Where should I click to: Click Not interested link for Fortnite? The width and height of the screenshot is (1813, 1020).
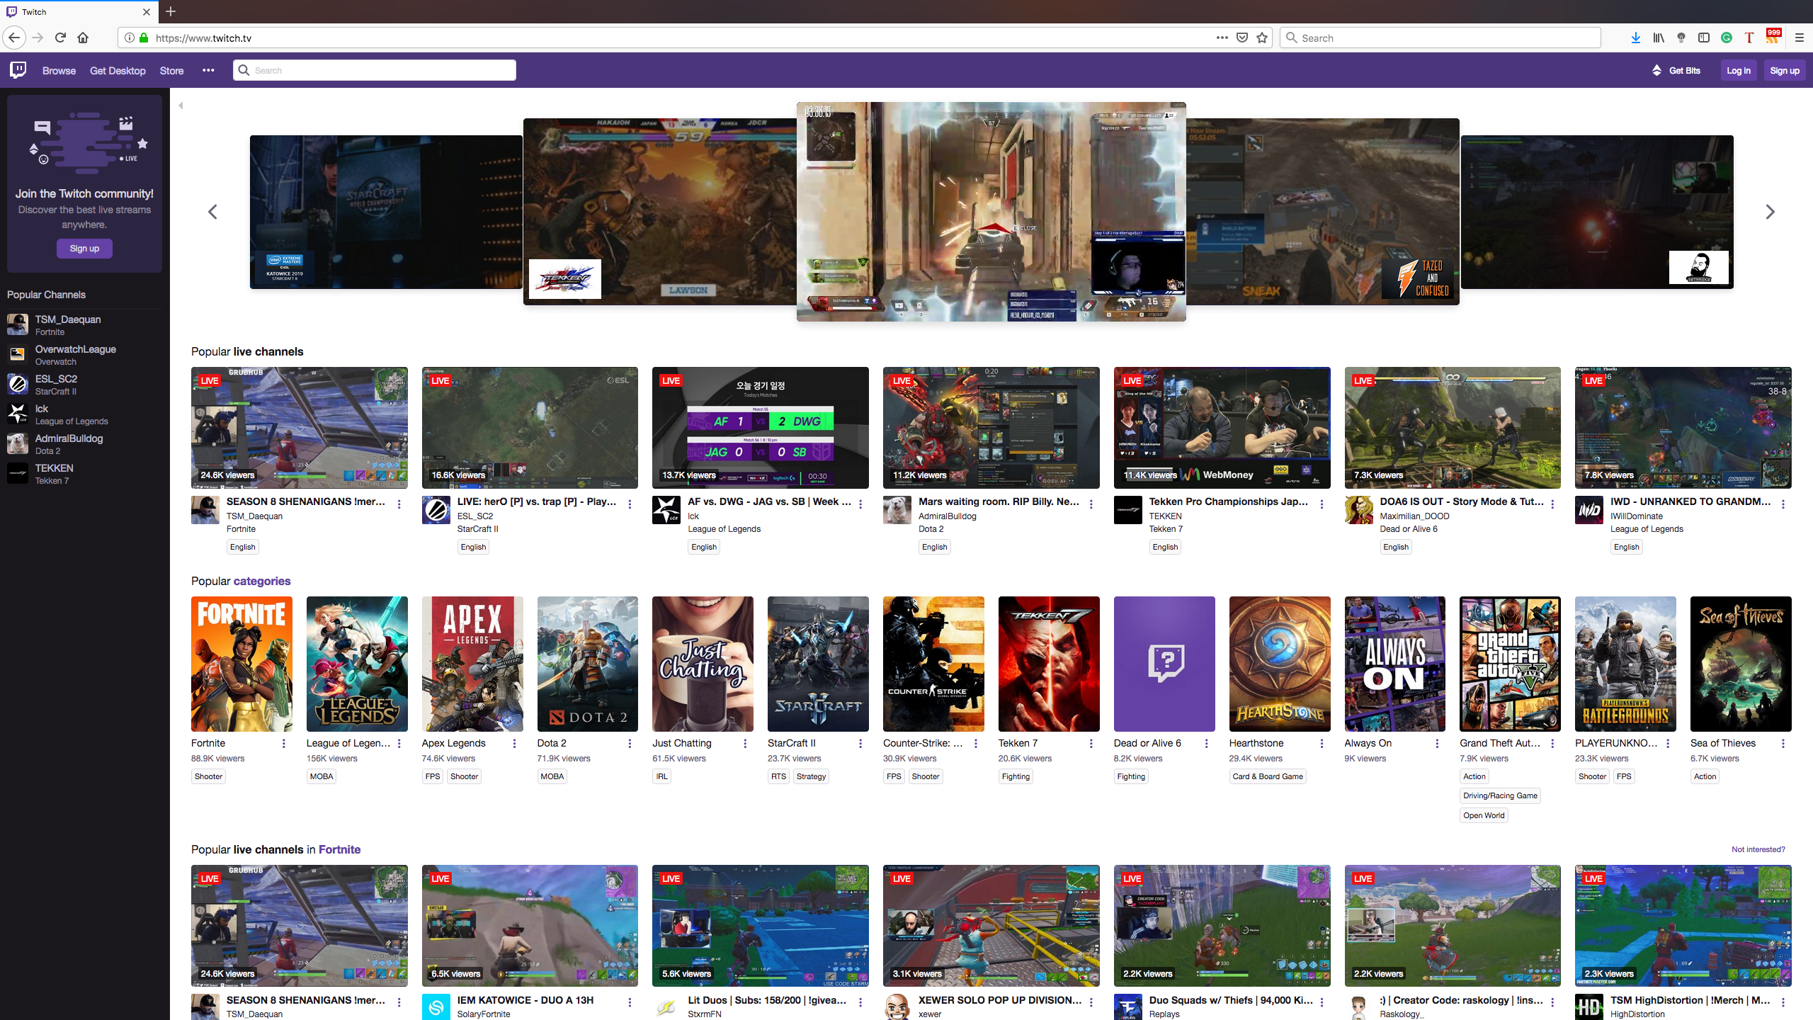(x=1758, y=849)
